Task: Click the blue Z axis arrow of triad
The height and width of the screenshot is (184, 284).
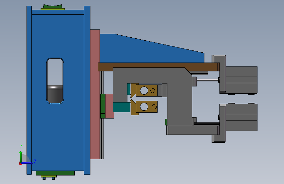Action: (x=27, y=163)
